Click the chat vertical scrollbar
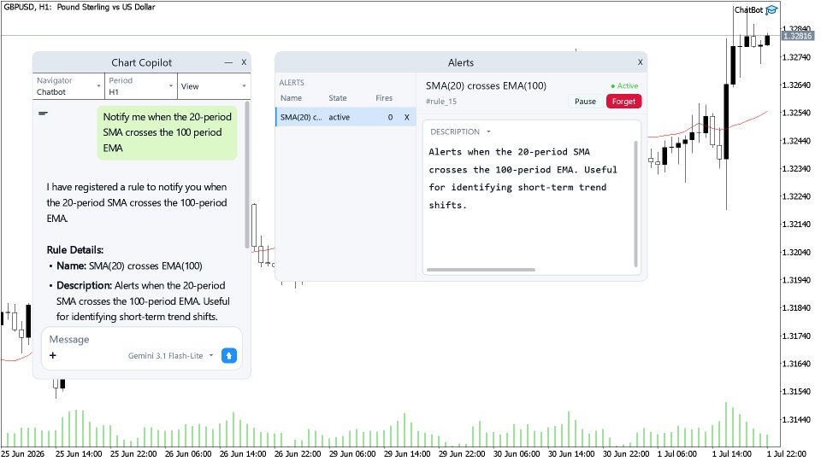Image resolution: width=821 pixels, height=461 pixels. (x=247, y=175)
